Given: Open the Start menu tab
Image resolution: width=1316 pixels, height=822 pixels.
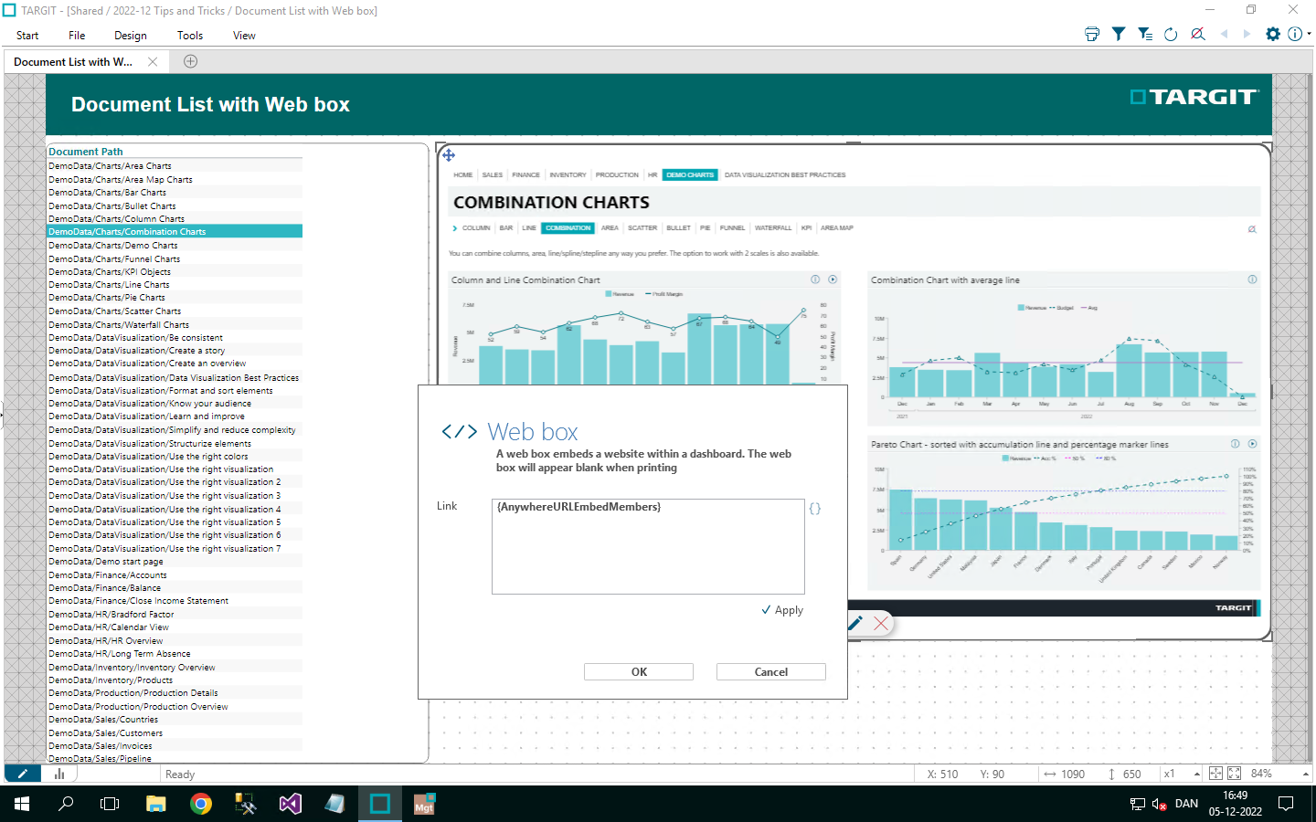Looking at the screenshot, I should (x=27, y=36).
